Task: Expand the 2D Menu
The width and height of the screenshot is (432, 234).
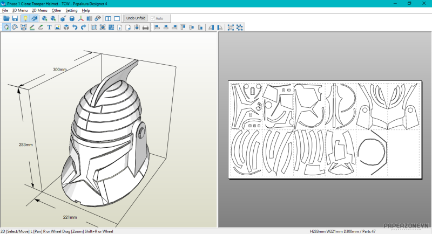Action: tap(39, 10)
